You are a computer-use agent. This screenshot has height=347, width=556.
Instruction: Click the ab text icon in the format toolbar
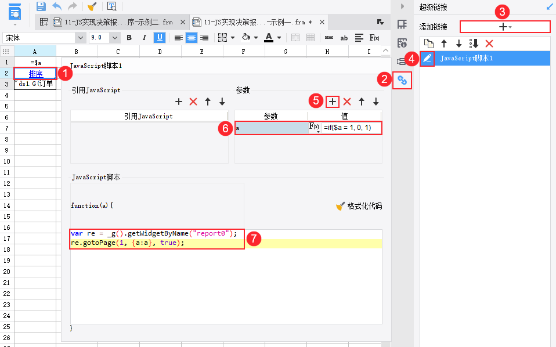coord(344,38)
